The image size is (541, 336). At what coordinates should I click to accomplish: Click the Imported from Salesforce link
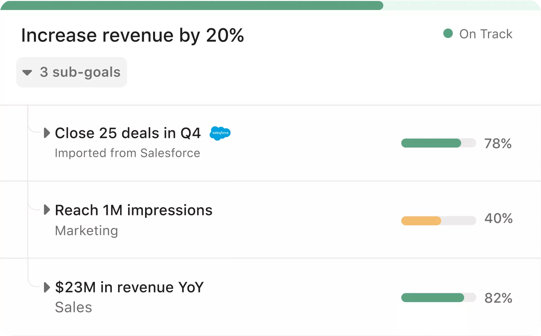click(x=127, y=153)
